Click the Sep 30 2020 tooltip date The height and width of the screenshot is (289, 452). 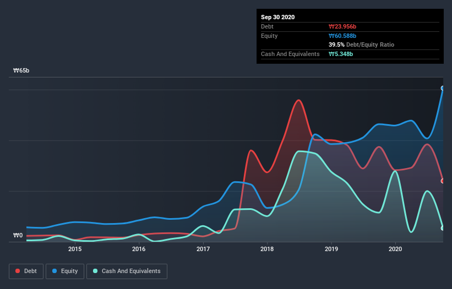277,17
